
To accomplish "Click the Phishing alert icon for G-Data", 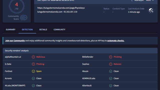I will click(33, 64).
